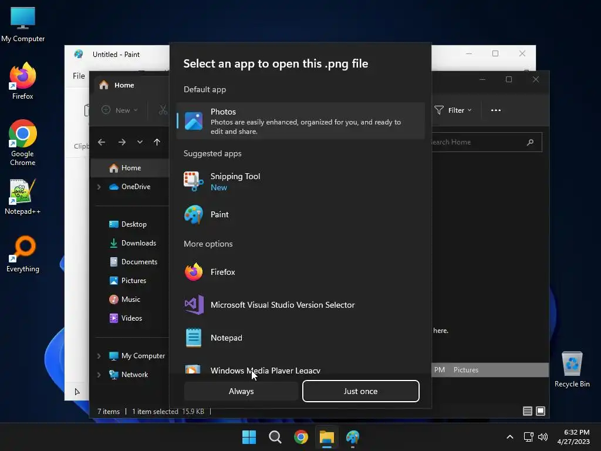Open the File menu in Paint
601x451 pixels.
click(79, 76)
